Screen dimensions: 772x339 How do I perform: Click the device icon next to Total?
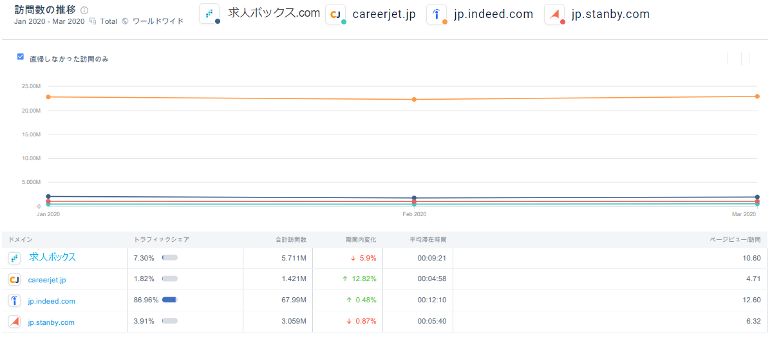(93, 21)
